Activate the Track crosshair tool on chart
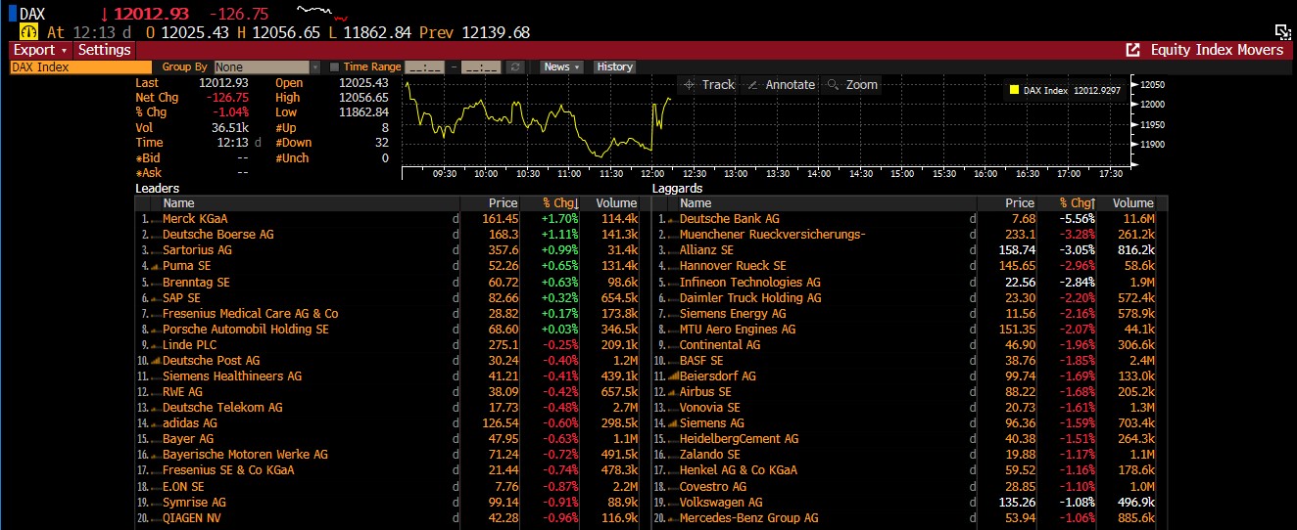1297x530 pixels. point(708,85)
